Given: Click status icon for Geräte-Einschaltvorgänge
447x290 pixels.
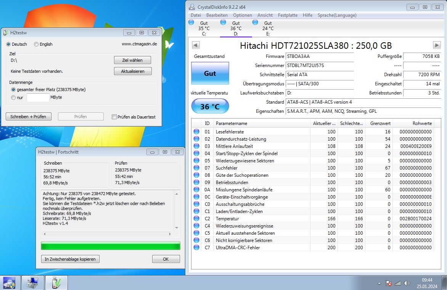Looking at the screenshot, I should (x=196, y=197).
